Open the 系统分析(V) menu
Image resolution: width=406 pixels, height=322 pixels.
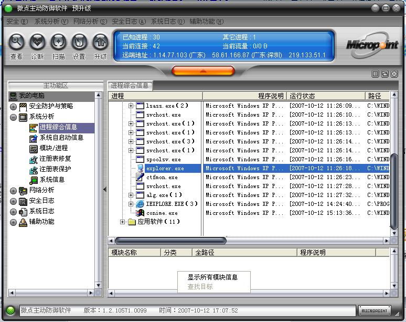pos(51,22)
